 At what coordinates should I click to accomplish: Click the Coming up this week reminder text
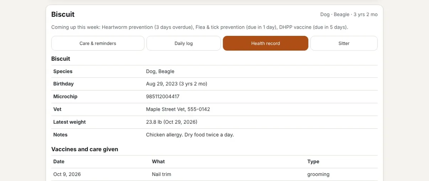[x=199, y=27]
